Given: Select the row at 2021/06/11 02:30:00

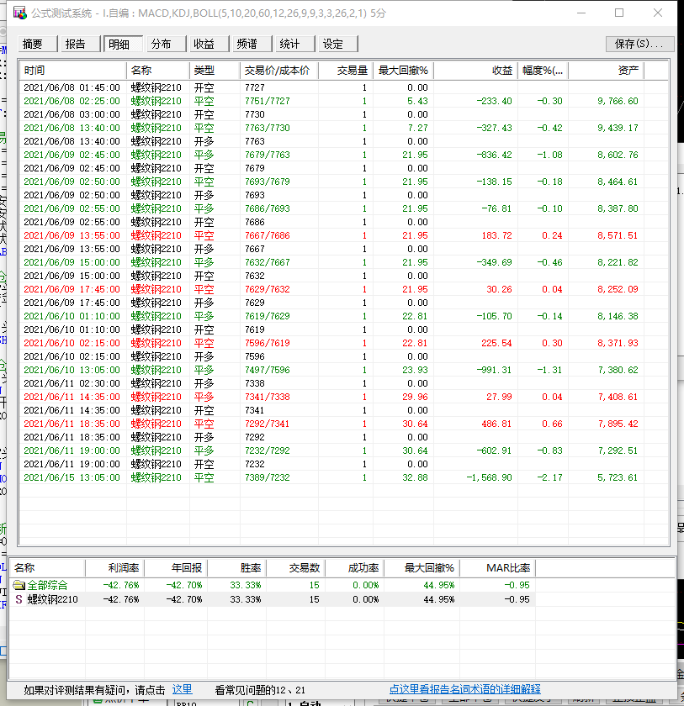Looking at the screenshot, I should (343, 383).
